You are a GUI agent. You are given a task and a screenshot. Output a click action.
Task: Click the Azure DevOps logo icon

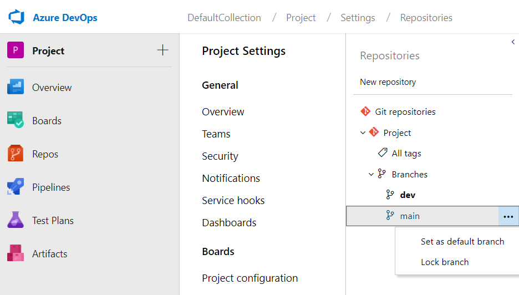click(x=17, y=17)
